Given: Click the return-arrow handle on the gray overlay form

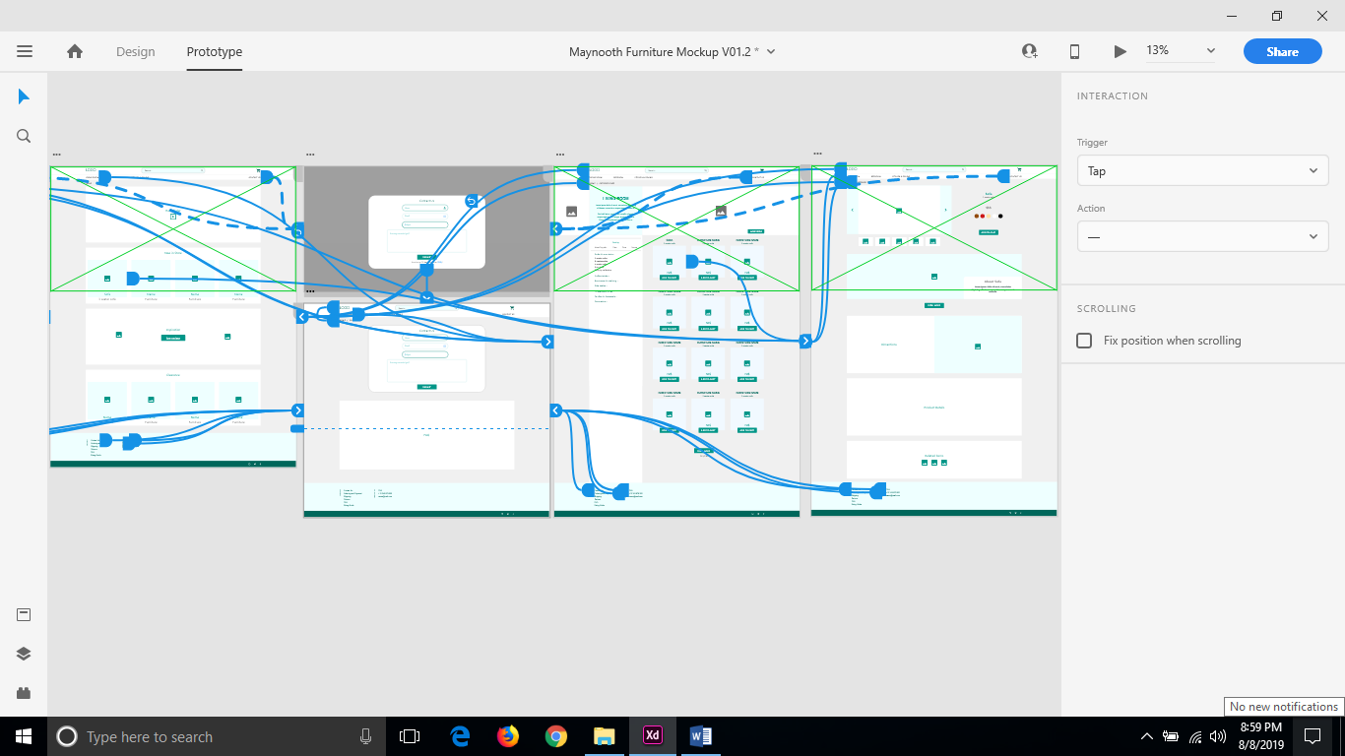Looking at the screenshot, I should pyautogui.click(x=471, y=201).
